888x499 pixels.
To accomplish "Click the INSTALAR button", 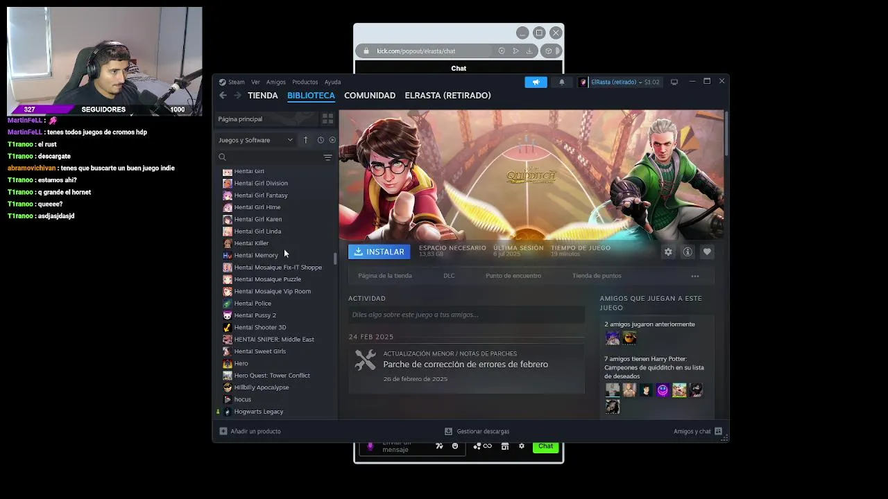I will tap(379, 252).
